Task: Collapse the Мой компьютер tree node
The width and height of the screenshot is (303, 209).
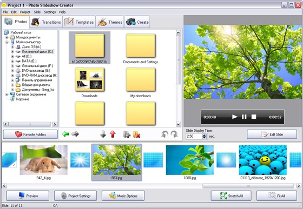Action: tap(6, 42)
